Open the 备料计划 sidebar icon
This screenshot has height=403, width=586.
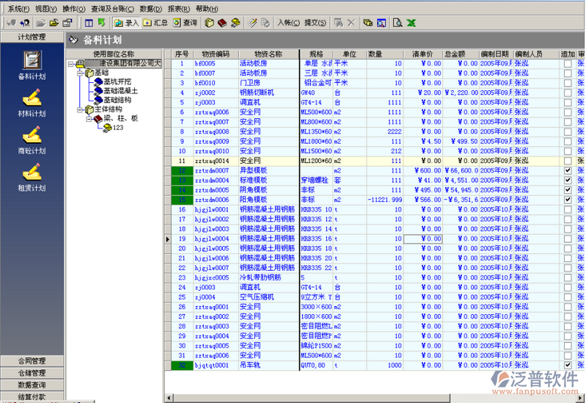[32, 60]
